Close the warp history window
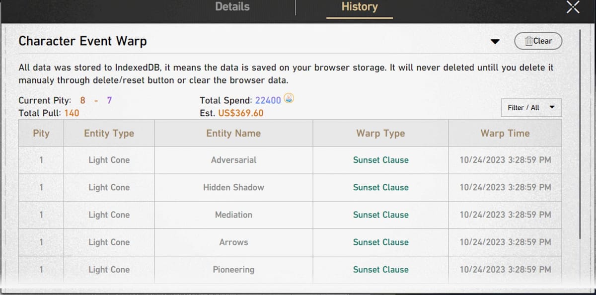 [573, 7]
